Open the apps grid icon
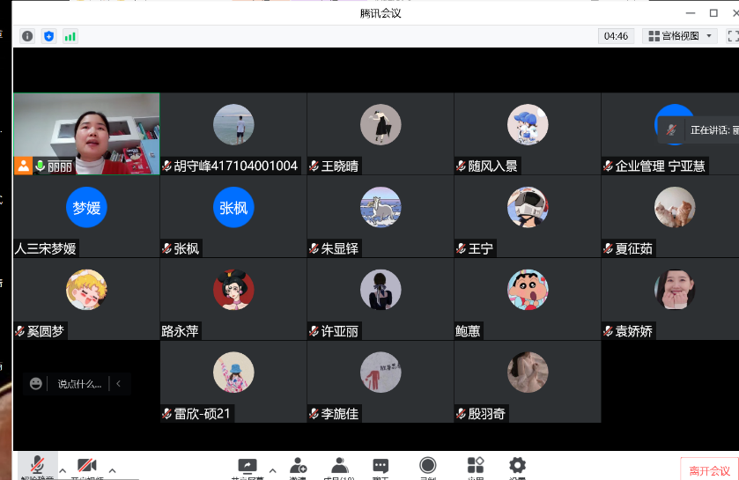739x480 pixels. click(x=476, y=467)
